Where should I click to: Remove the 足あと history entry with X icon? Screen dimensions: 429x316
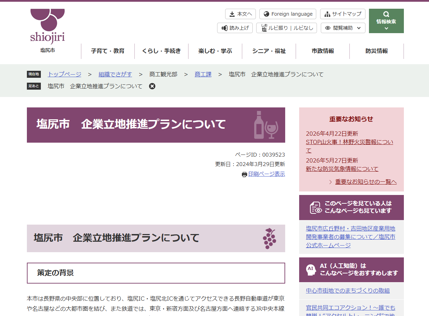(152, 86)
